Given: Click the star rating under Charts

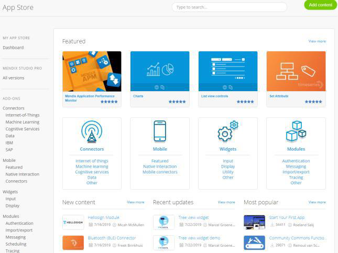Looking at the screenshot, I should point(177,102).
